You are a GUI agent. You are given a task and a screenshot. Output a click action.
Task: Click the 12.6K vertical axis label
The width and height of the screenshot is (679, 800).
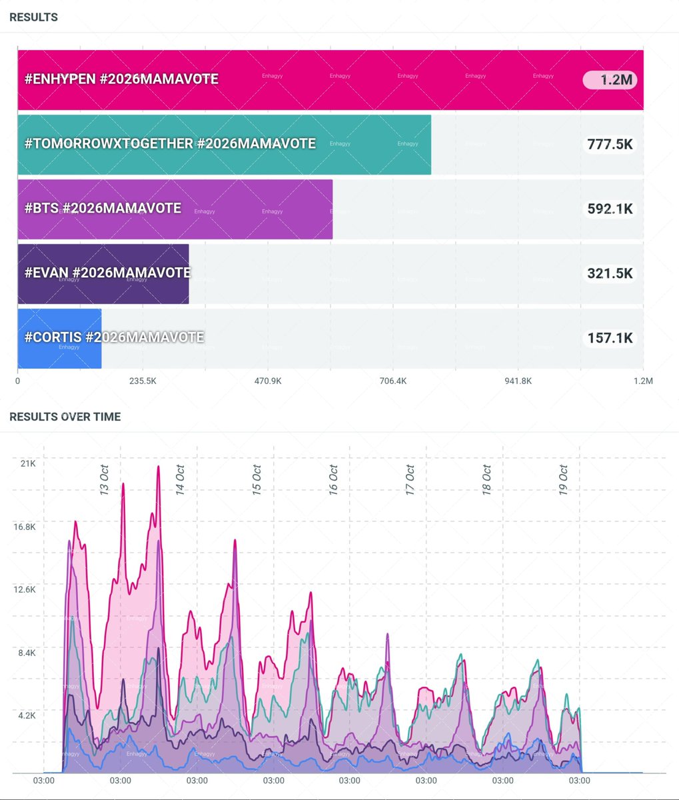(x=25, y=589)
